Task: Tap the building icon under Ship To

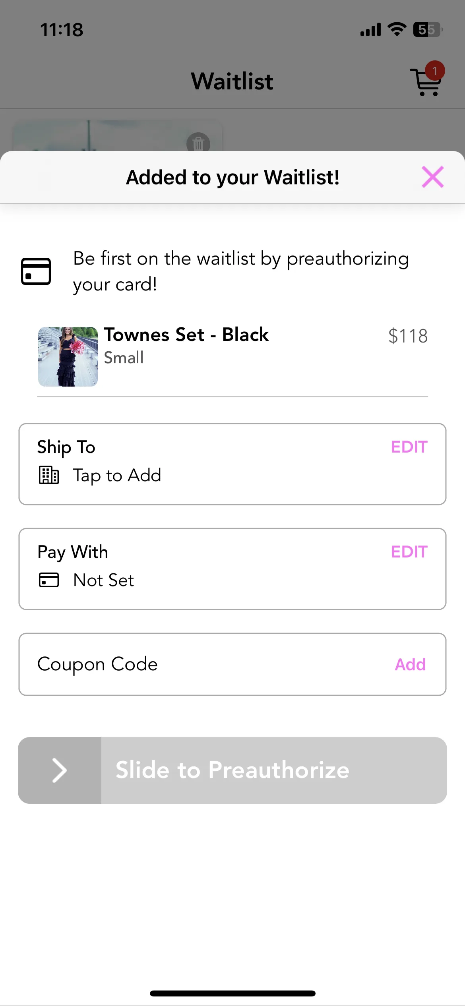Action: tap(49, 475)
